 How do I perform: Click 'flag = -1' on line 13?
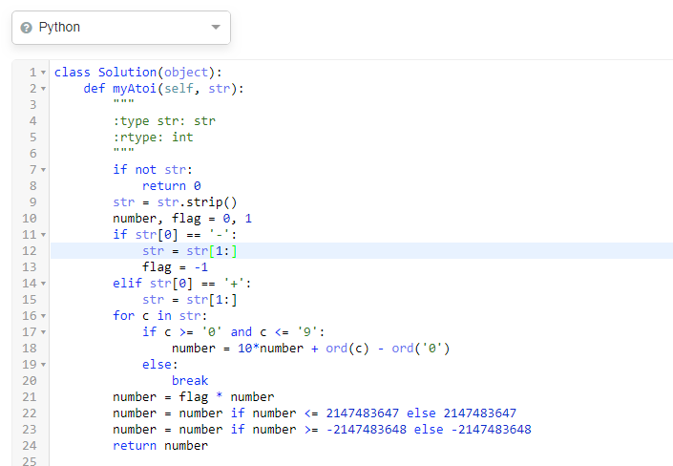[175, 267]
